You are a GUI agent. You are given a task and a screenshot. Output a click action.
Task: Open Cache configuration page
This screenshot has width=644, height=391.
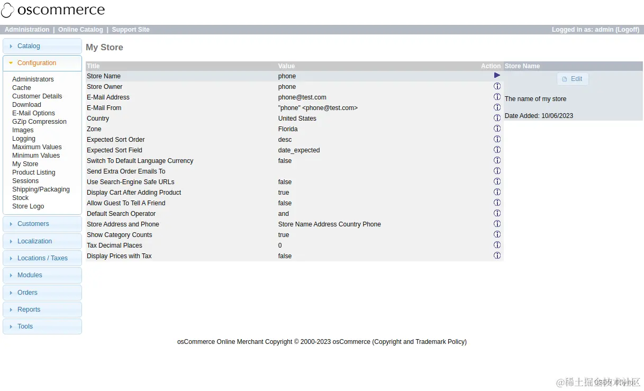click(22, 88)
